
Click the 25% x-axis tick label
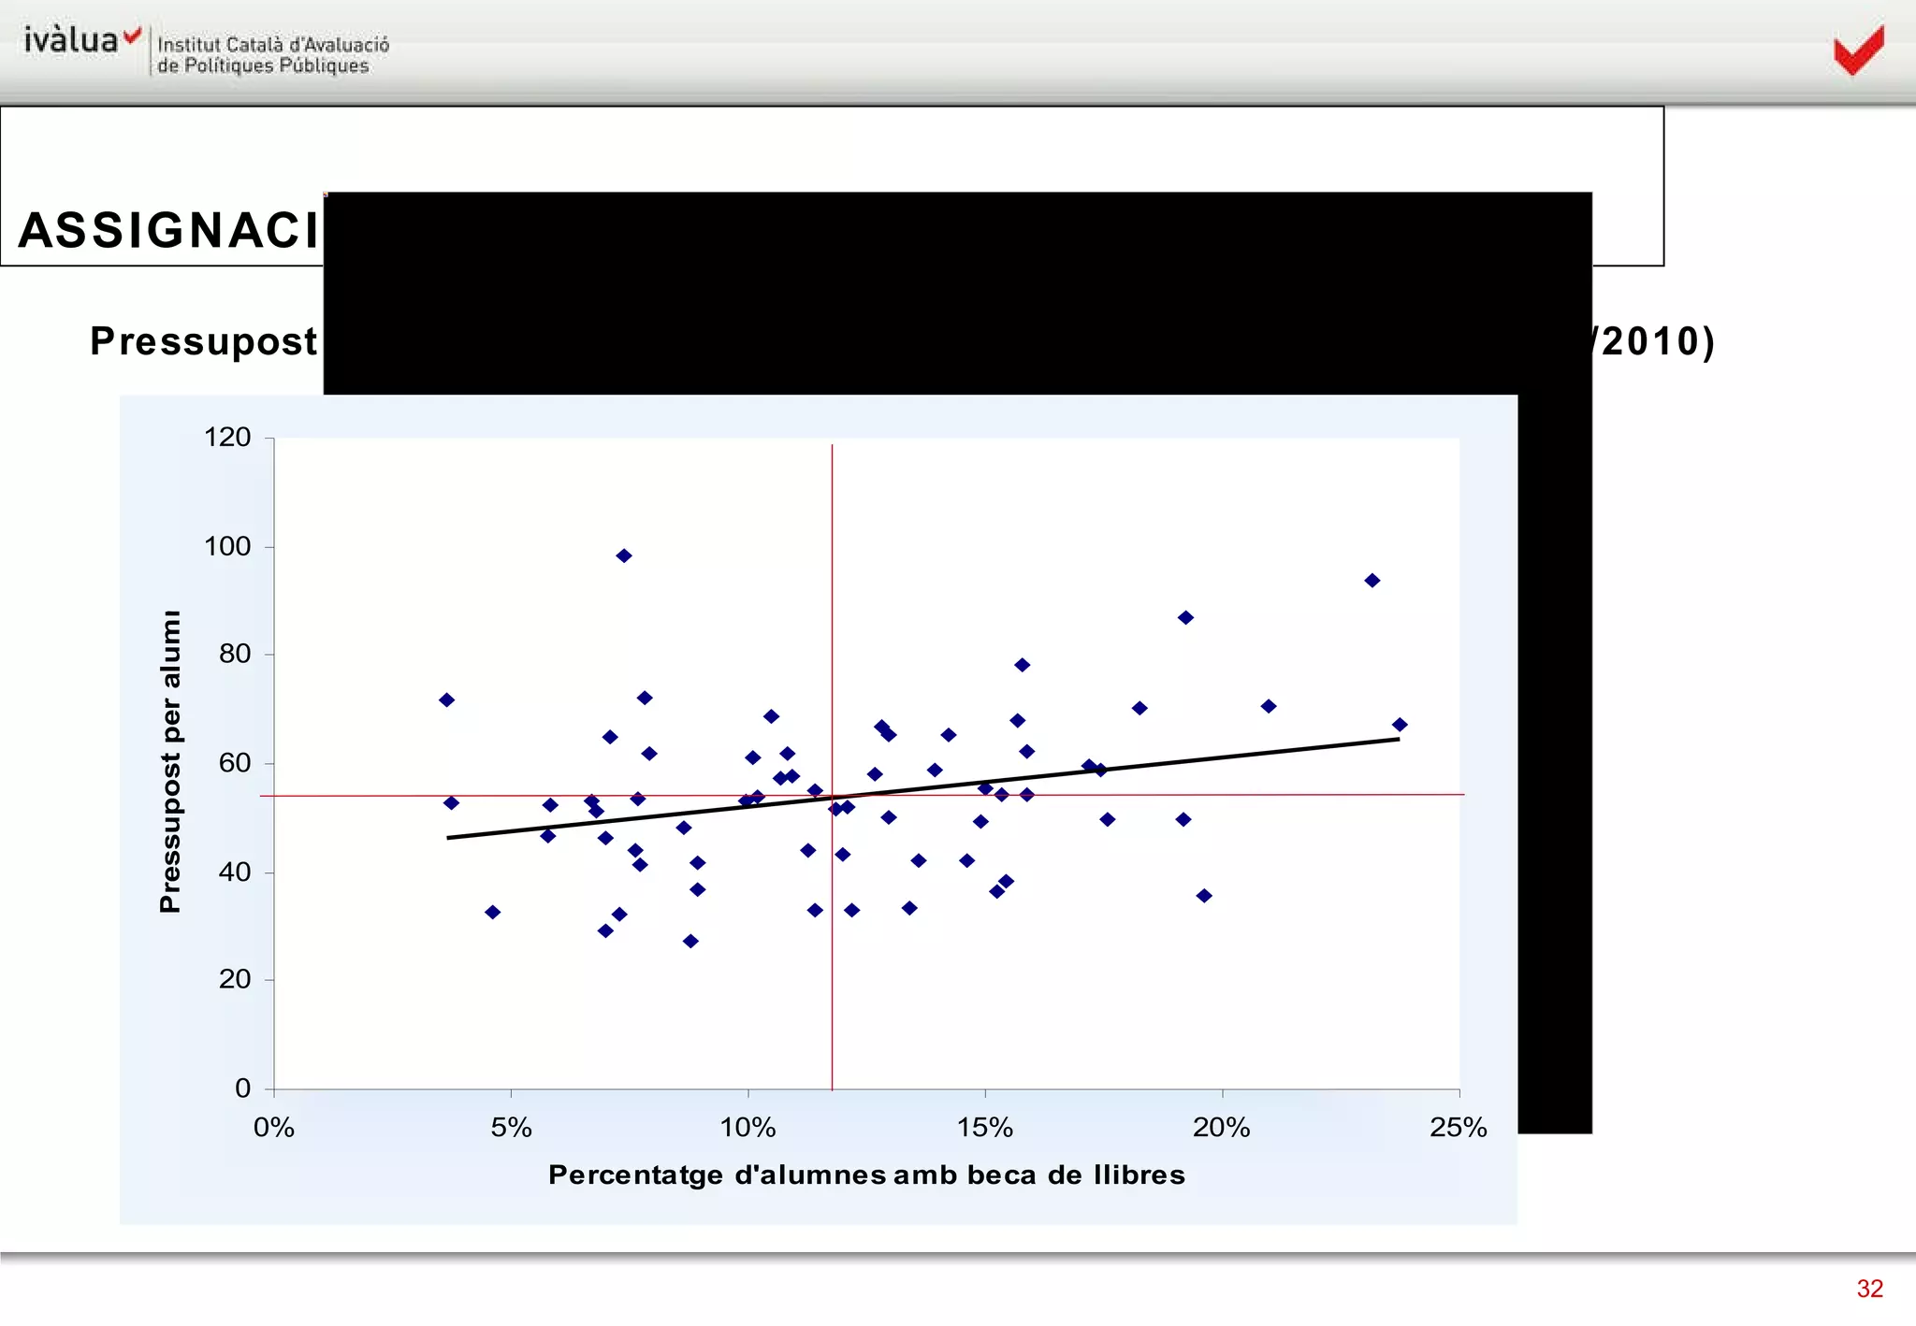pyautogui.click(x=1458, y=1128)
